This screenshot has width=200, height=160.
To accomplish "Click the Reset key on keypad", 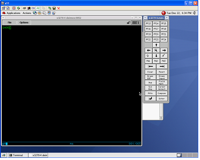I will 162,72.
